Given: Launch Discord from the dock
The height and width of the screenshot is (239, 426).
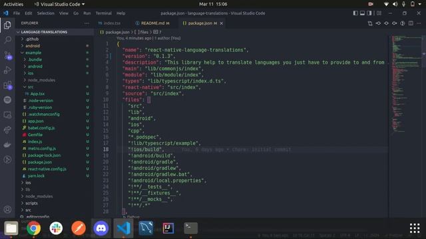Looking at the screenshot, I should pyautogui.click(x=101, y=228).
